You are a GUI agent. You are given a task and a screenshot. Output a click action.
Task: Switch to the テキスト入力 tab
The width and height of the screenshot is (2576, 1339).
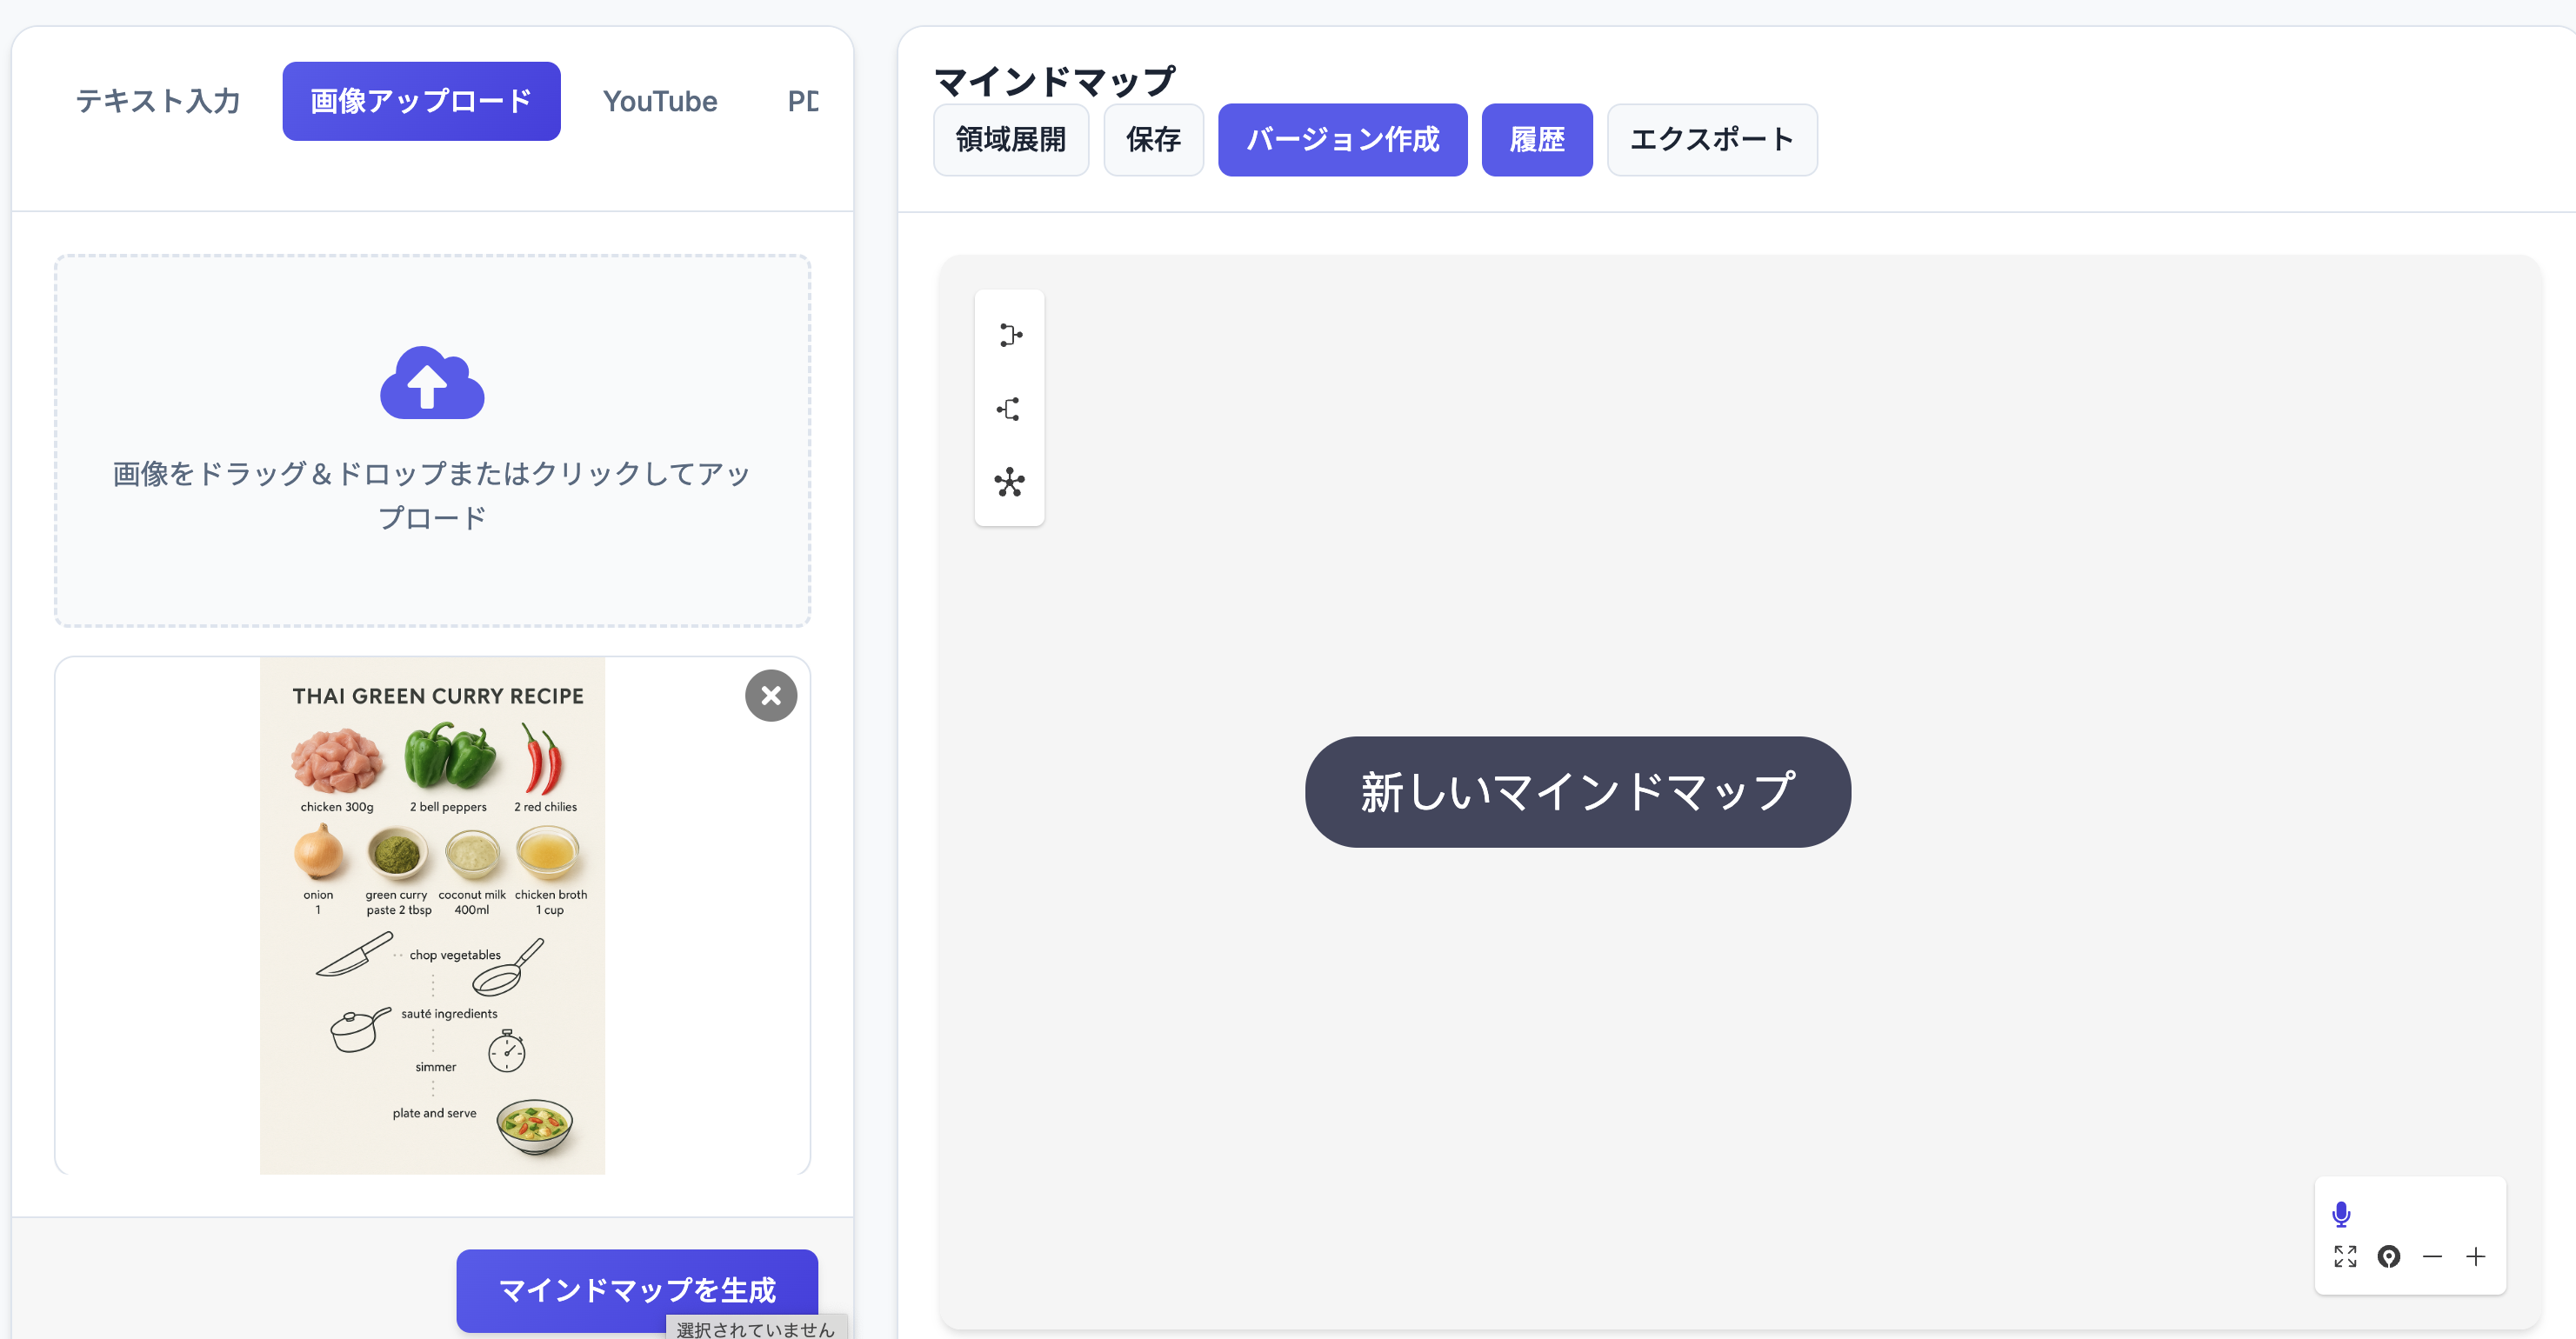(158, 101)
